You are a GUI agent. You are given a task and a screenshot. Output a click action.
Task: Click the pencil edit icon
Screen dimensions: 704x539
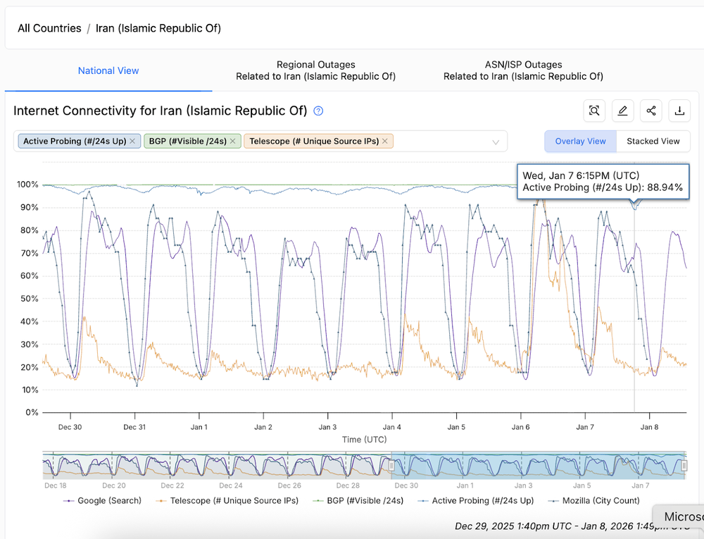click(x=623, y=111)
